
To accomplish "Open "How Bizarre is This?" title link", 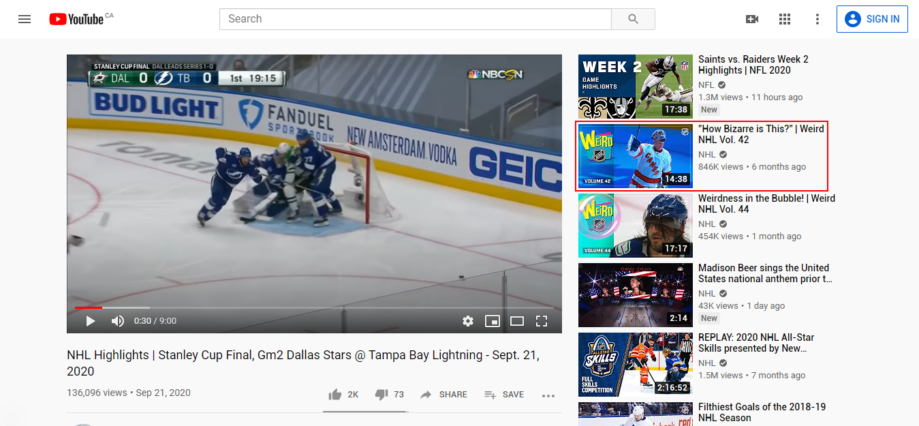I will (x=761, y=134).
